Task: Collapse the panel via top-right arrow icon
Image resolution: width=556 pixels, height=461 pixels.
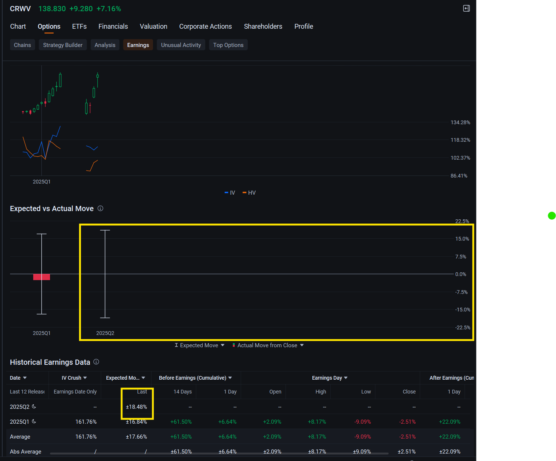Action: 466,8
